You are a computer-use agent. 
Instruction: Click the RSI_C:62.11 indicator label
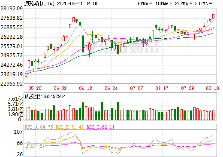100,127
